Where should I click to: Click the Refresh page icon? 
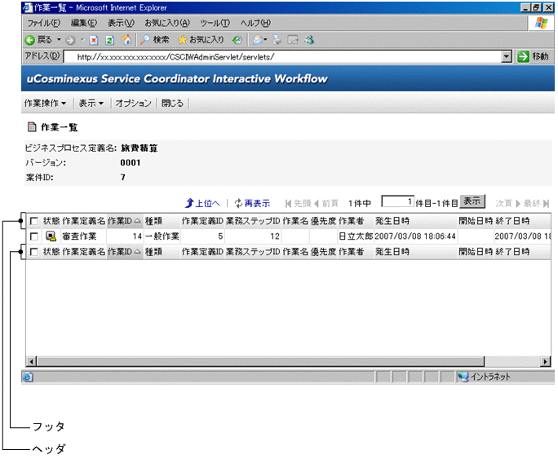tap(109, 40)
